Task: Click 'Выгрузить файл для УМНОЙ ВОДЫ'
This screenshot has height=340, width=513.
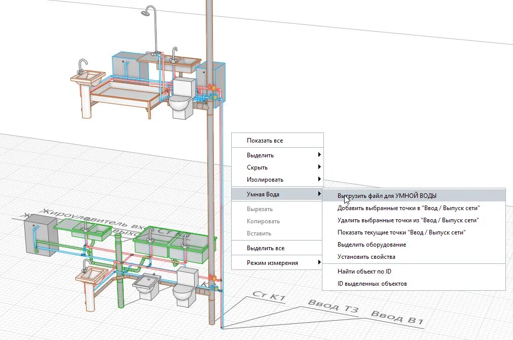Action: (414, 195)
